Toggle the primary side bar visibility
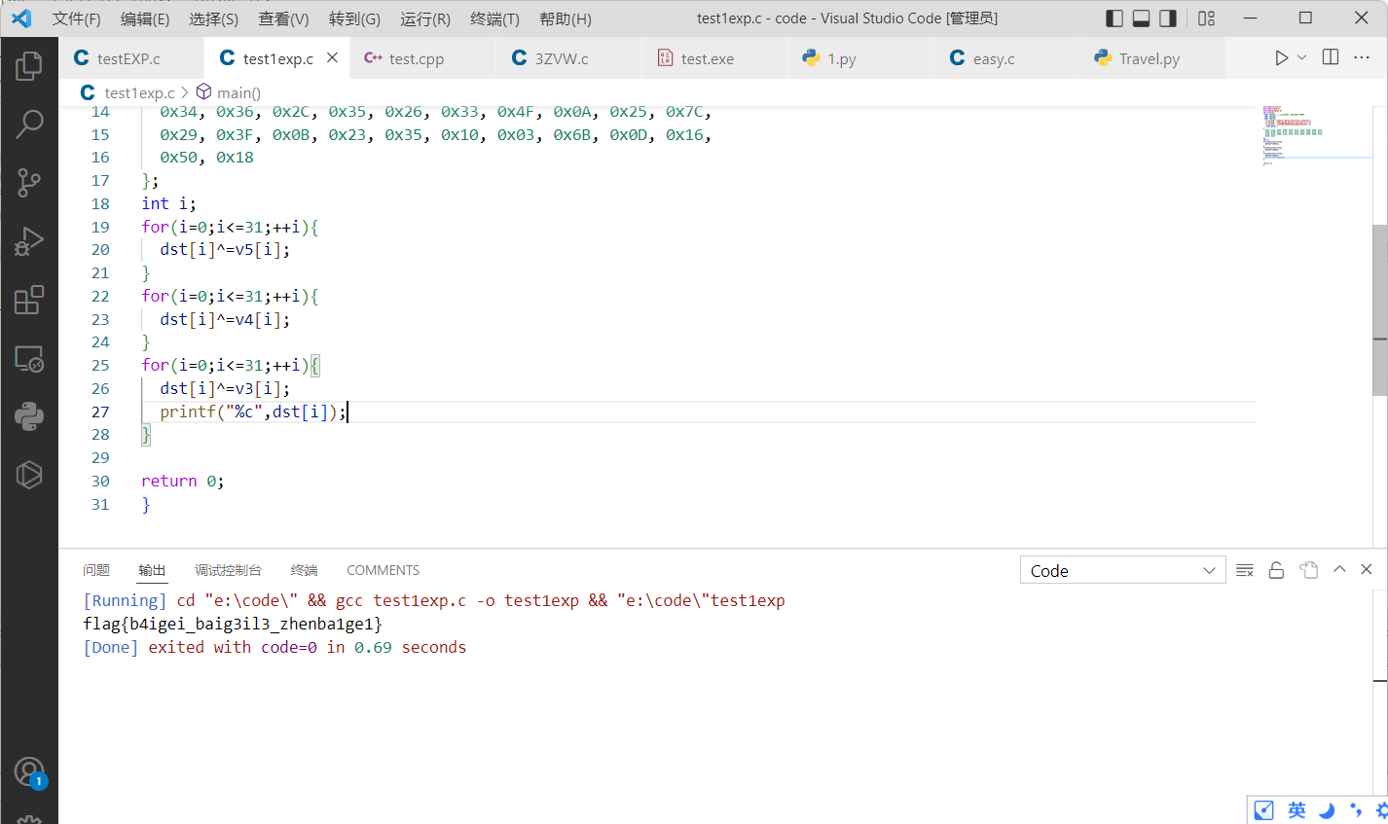The width and height of the screenshot is (1388, 824). coord(1115,18)
